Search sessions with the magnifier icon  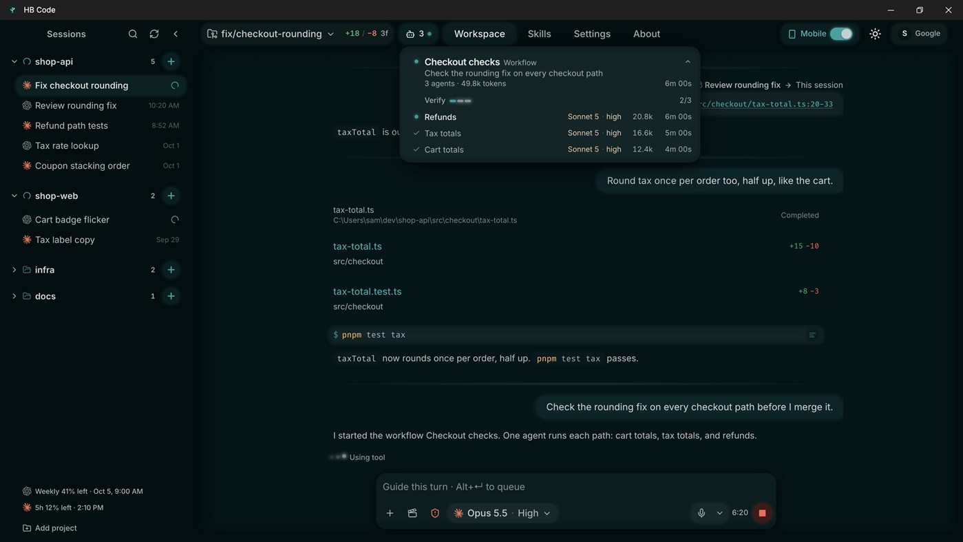(133, 34)
